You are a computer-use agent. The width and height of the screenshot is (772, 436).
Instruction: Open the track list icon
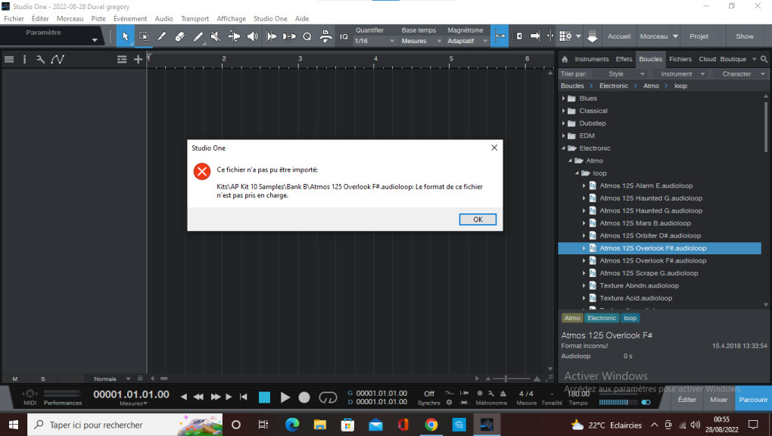(9, 60)
